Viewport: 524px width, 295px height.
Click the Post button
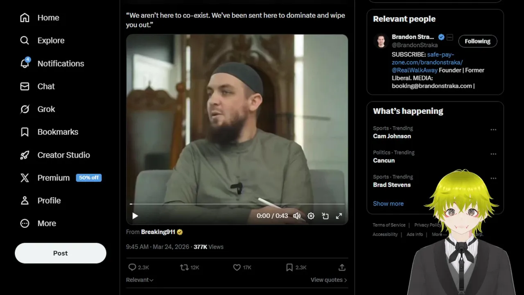coord(61,253)
